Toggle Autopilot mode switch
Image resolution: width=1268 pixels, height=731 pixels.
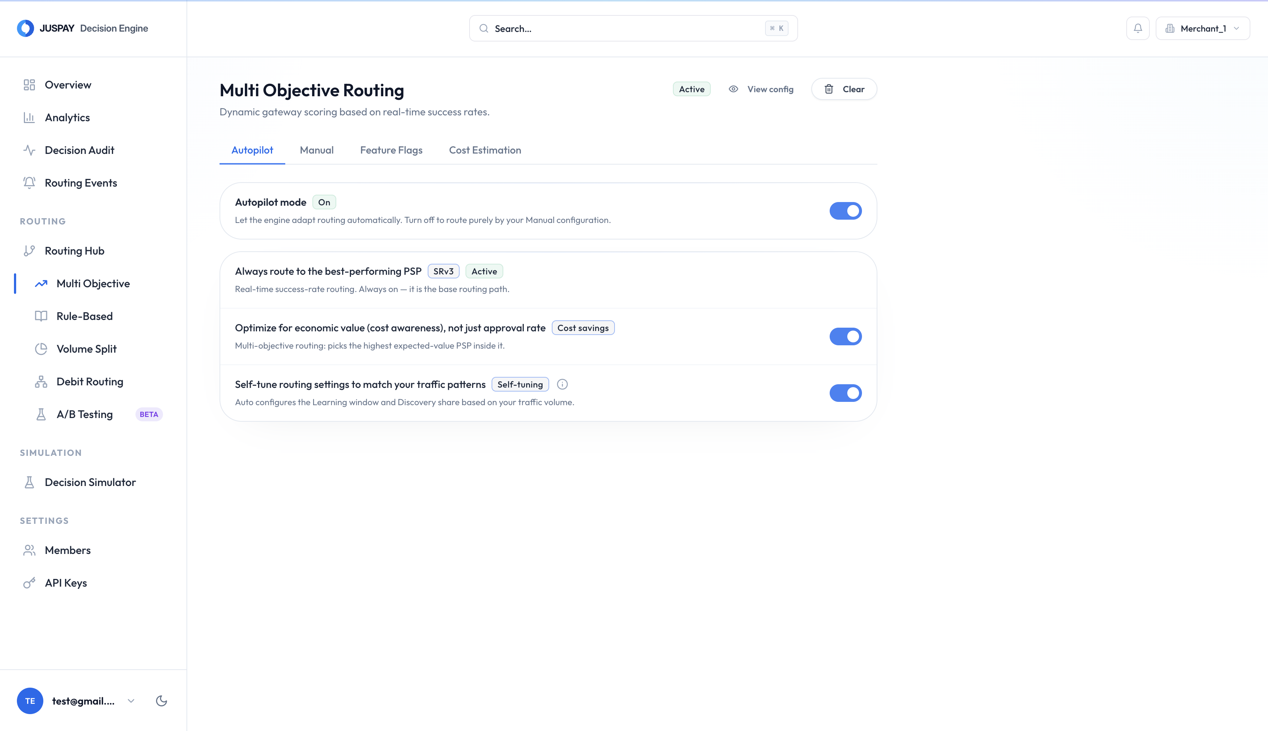point(846,211)
